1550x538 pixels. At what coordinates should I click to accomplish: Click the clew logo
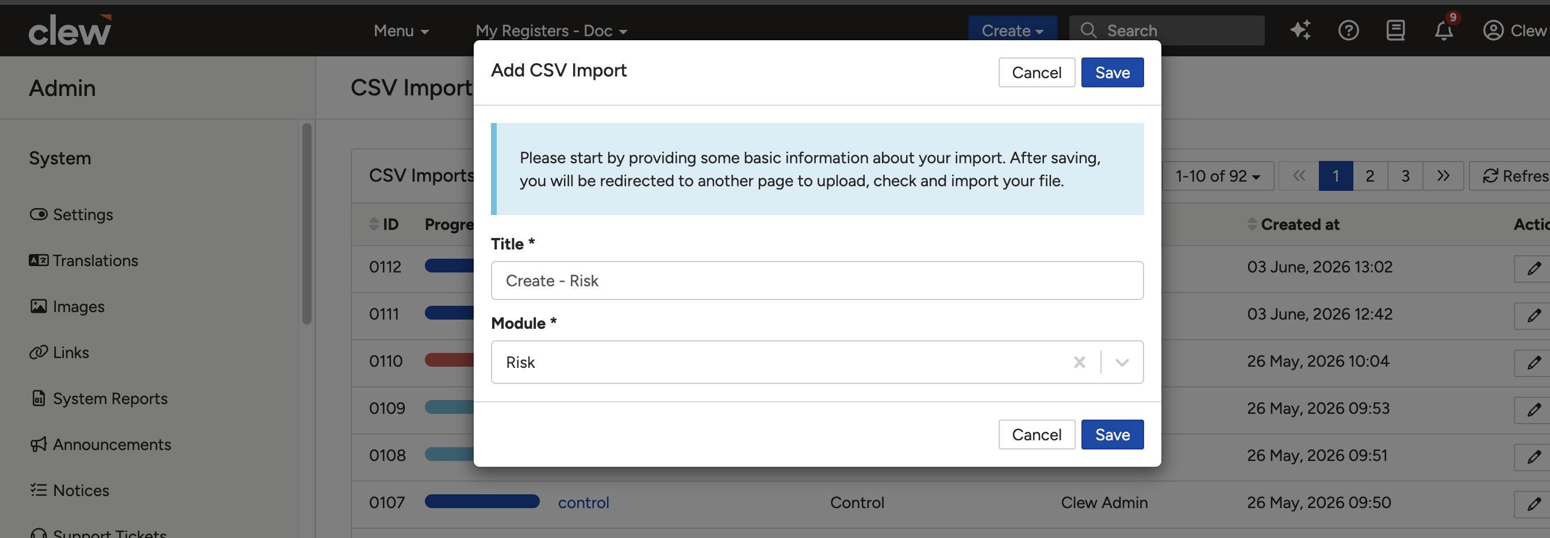pos(70,30)
